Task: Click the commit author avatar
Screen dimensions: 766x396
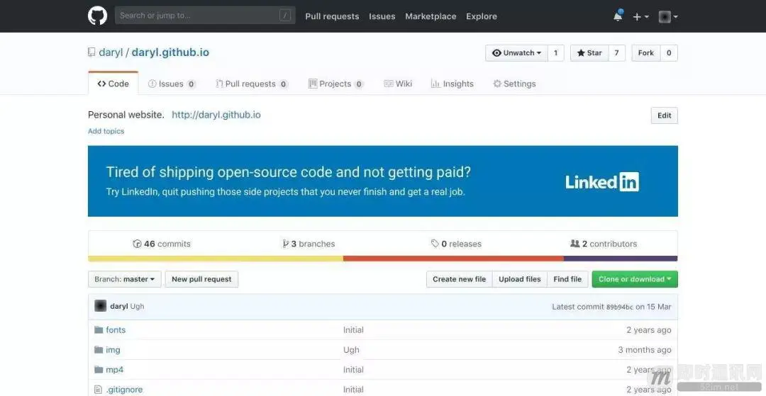Action: click(100, 306)
